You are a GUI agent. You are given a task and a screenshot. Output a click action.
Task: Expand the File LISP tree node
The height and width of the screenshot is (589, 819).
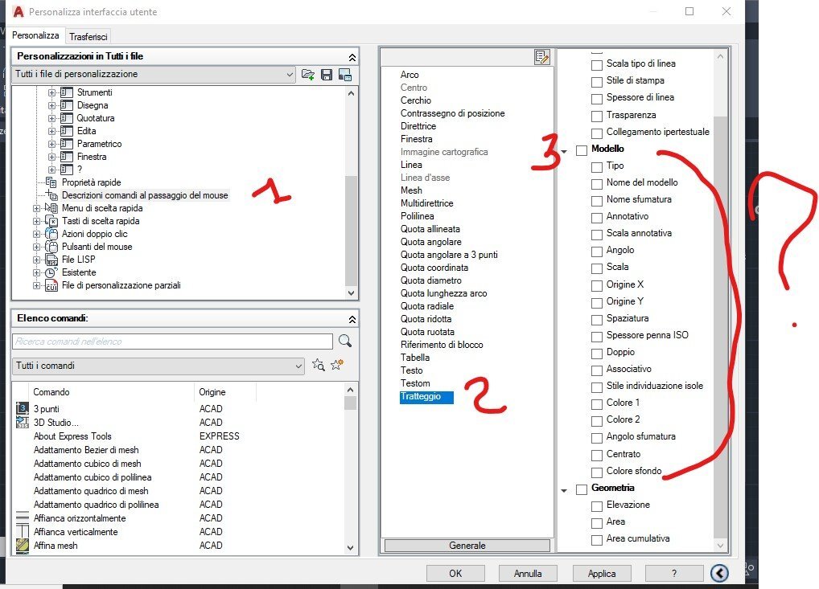click(x=36, y=260)
